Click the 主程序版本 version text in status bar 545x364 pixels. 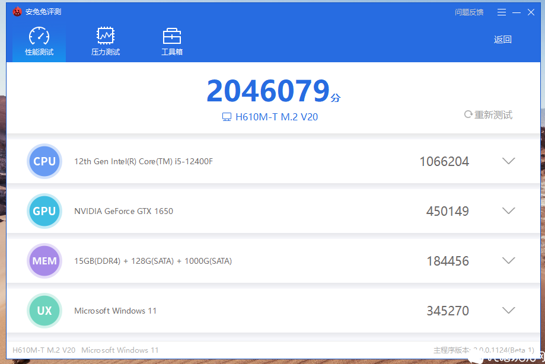point(483,350)
